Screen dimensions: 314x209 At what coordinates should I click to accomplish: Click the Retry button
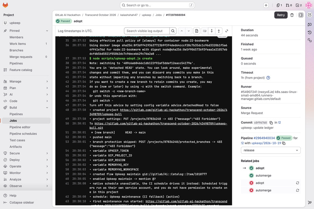(x=281, y=15)
